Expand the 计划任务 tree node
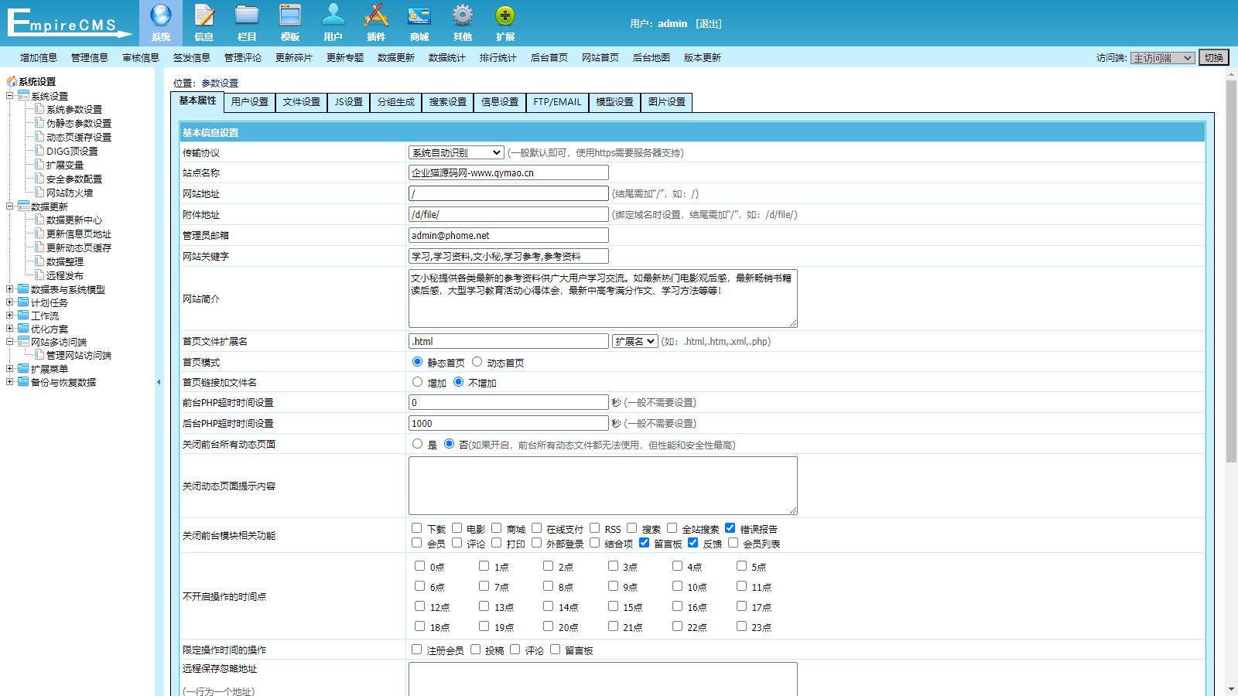 (x=10, y=302)
